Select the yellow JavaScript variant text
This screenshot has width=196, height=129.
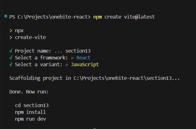[x=85, y=64]
